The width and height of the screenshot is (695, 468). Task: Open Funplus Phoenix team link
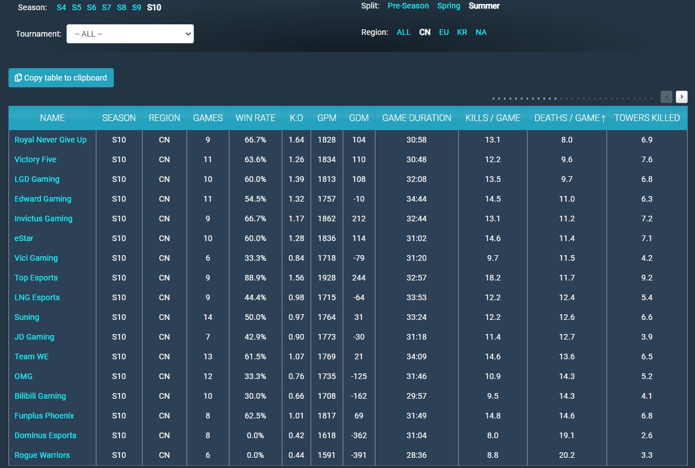tap(45, 416)
